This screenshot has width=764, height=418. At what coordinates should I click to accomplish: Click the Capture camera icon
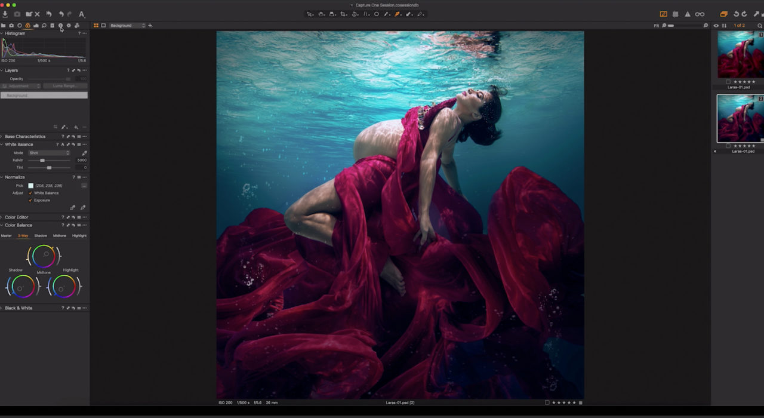click(17, 14)
